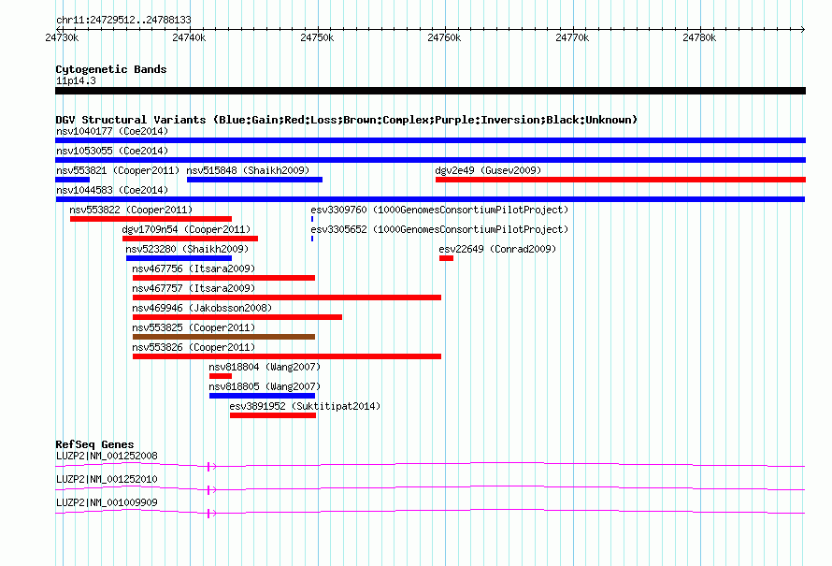Select the red nsv553826 loss bar
This screenshot has width=832, height=566.
[287, 356]
